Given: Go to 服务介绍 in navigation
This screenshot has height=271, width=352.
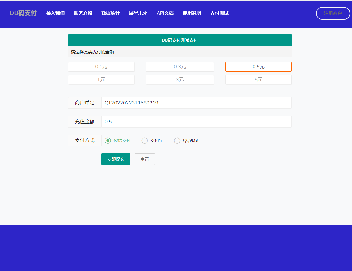Looking at the screenshot, I should (x=83, y=13).
